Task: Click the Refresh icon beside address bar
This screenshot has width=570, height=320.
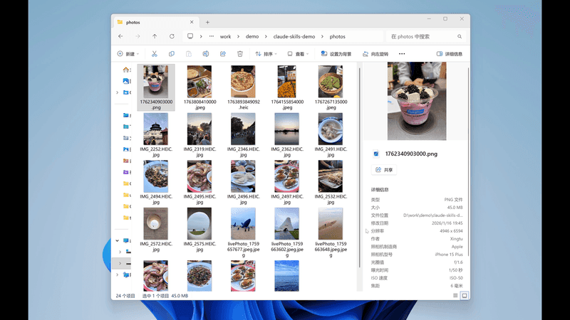Action: tap(172, 36)
